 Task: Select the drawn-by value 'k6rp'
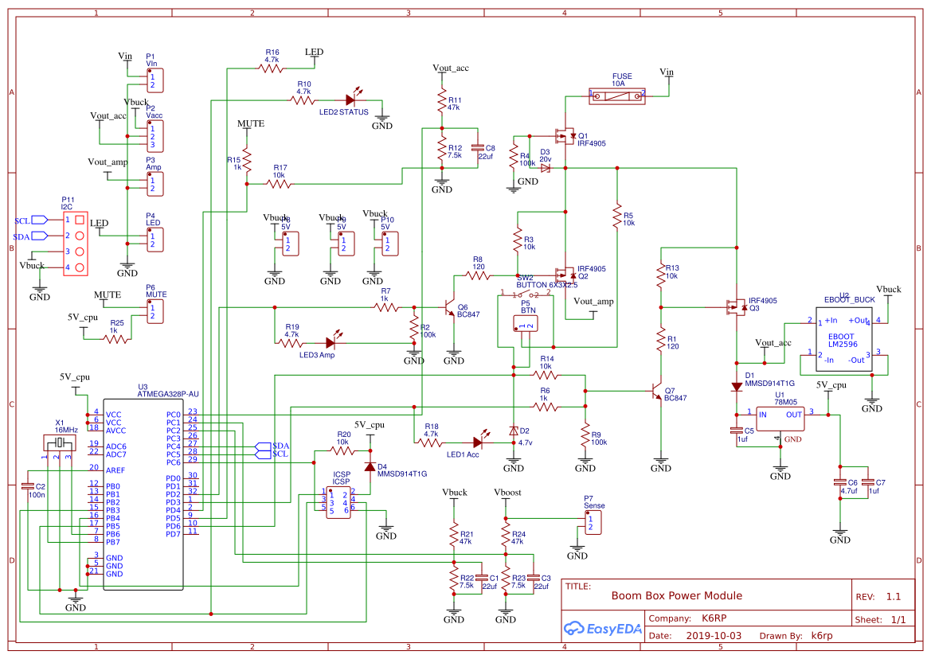(x=822, y=635)
